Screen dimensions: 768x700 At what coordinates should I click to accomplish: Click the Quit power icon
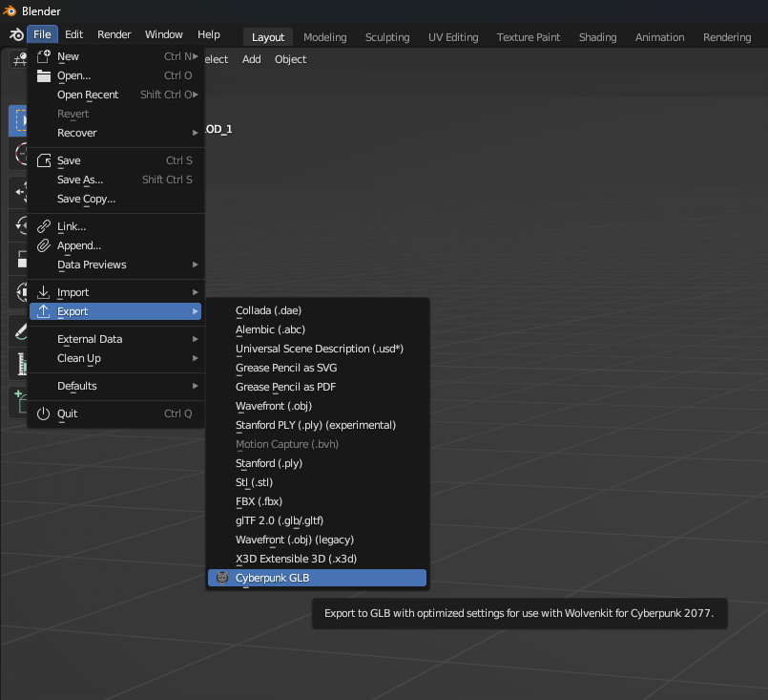tap(43, 414)
